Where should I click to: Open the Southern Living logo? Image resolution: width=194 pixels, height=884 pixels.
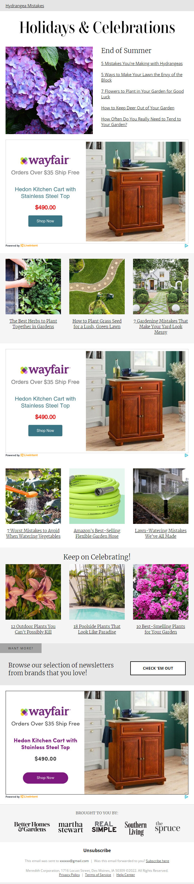(136, 828)
